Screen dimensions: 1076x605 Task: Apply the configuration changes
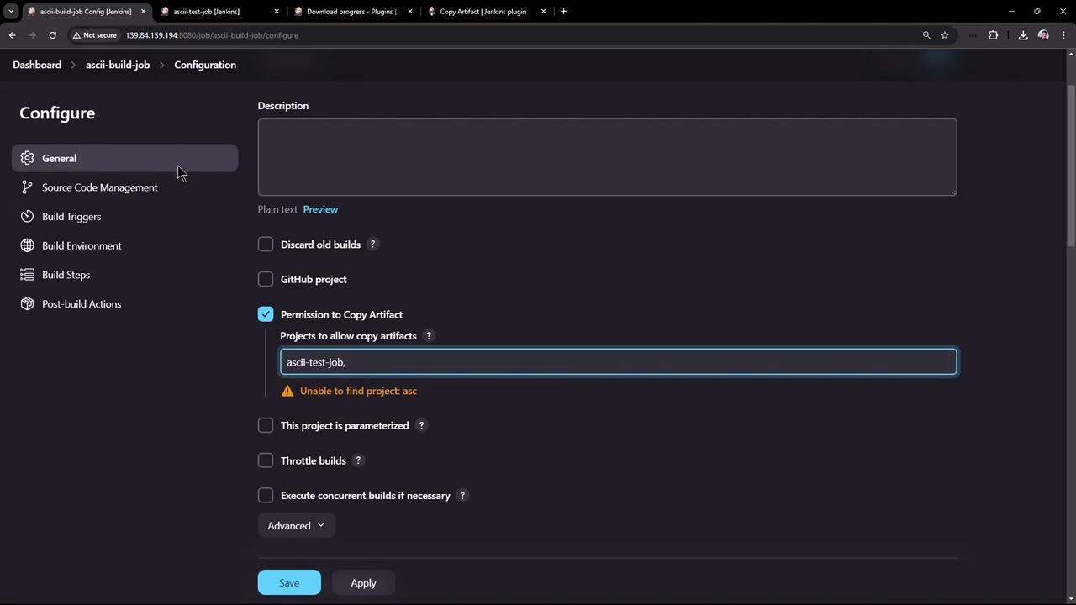click(363, 583)
